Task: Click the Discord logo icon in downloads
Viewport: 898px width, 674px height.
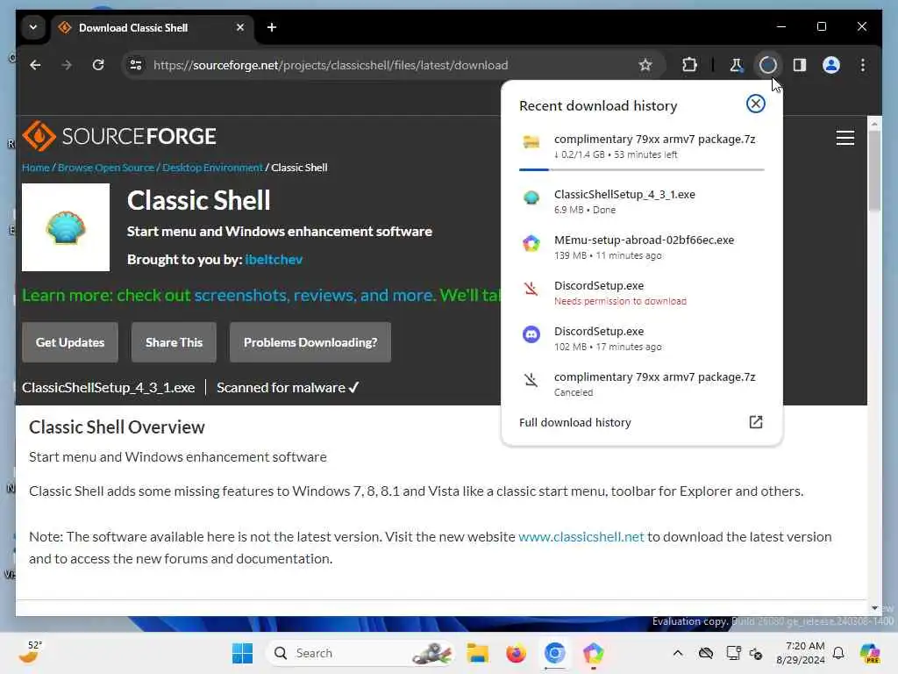Action: click(x=531, y=334)
